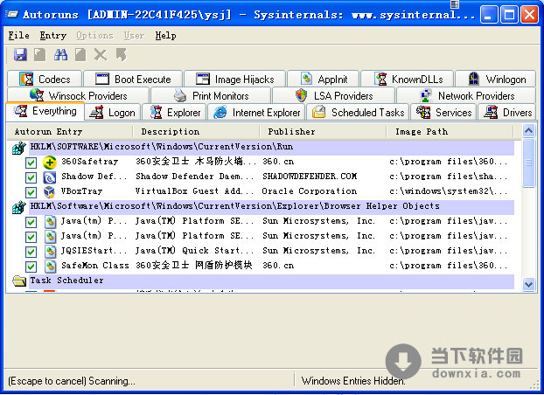544x395 pixels.
Task: Uncheck the SafeMon Class entry checkbox
Action: coord(31,267)
